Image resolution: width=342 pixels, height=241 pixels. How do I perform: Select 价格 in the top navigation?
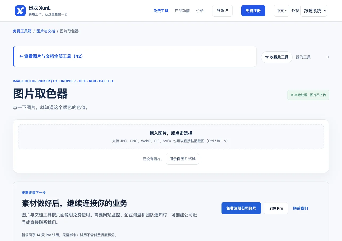coord(200,11)
